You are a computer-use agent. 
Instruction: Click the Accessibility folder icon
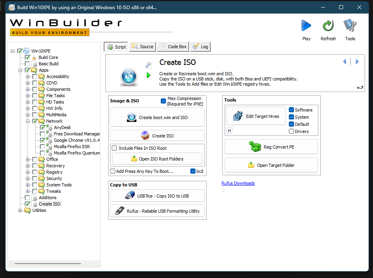pyautogui.click(x=41, y=76)
